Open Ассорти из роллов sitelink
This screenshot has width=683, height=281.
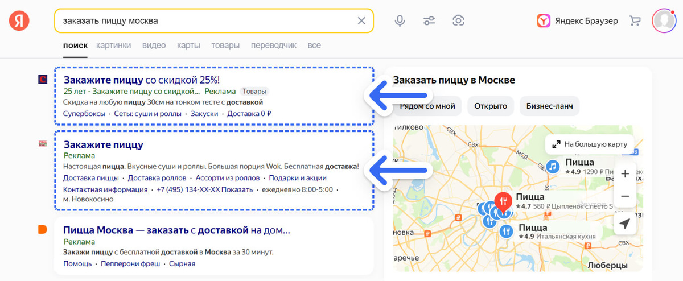228,178
